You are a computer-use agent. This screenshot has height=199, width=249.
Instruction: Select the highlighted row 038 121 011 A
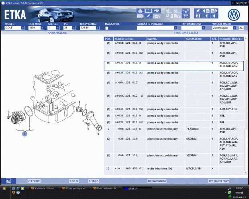tap(174, 66)
